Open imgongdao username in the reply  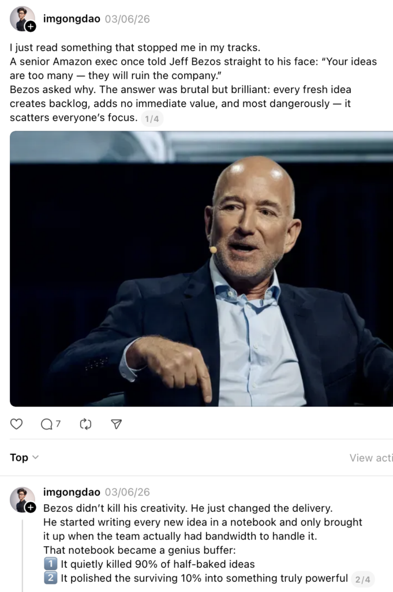[x=72, y=492]
